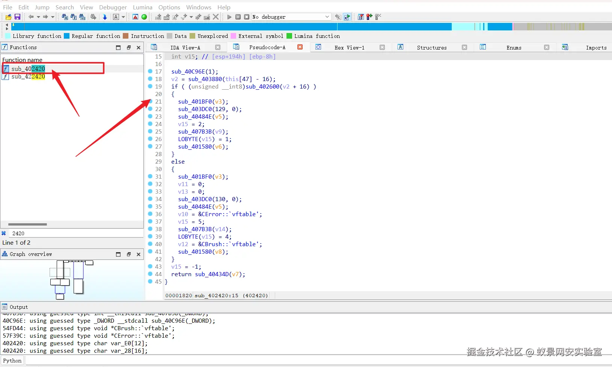Open the Lumina menu

pos(143,7)
